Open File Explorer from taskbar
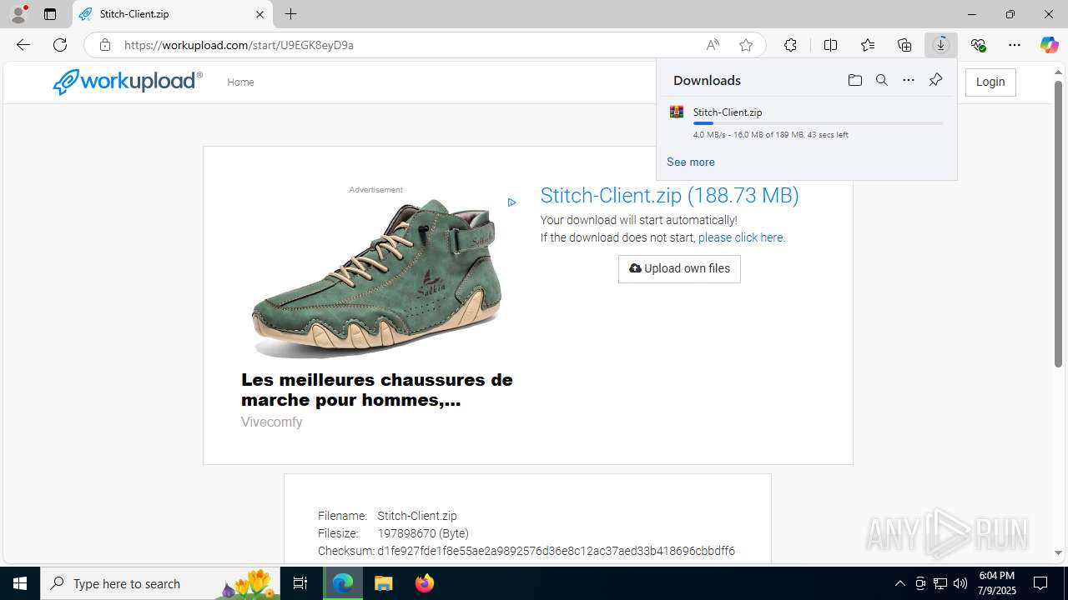Image resolution: width=1068 pixels, height=600 pixels. pos(383,583)
